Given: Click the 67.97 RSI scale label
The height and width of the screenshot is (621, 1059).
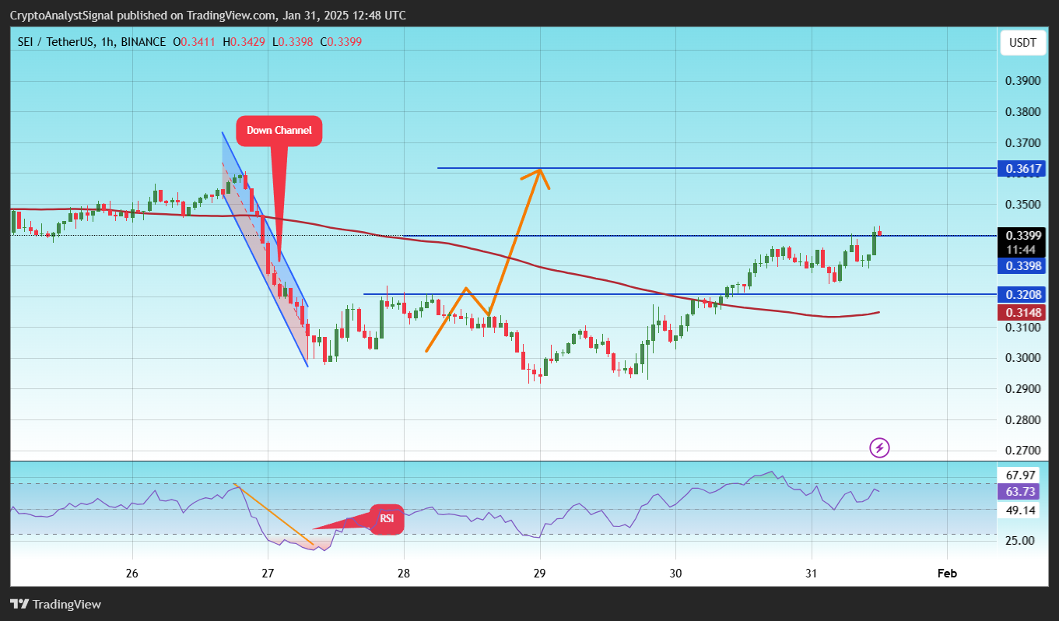Looking at the screenshot, I should pos(1020,475).
